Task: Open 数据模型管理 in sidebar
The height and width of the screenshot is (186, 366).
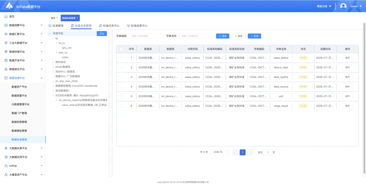Action: pyautogui.click(x=19, y=131)
